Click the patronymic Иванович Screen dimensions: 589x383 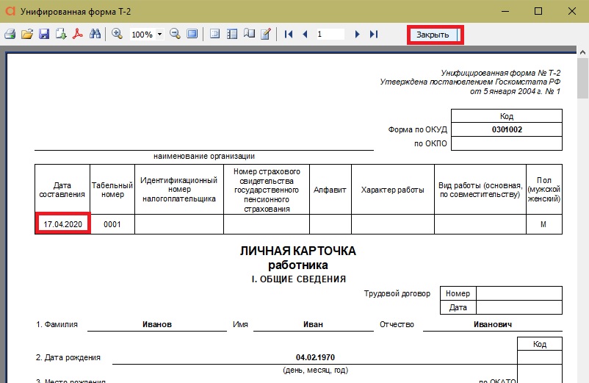tap(493, 324)
